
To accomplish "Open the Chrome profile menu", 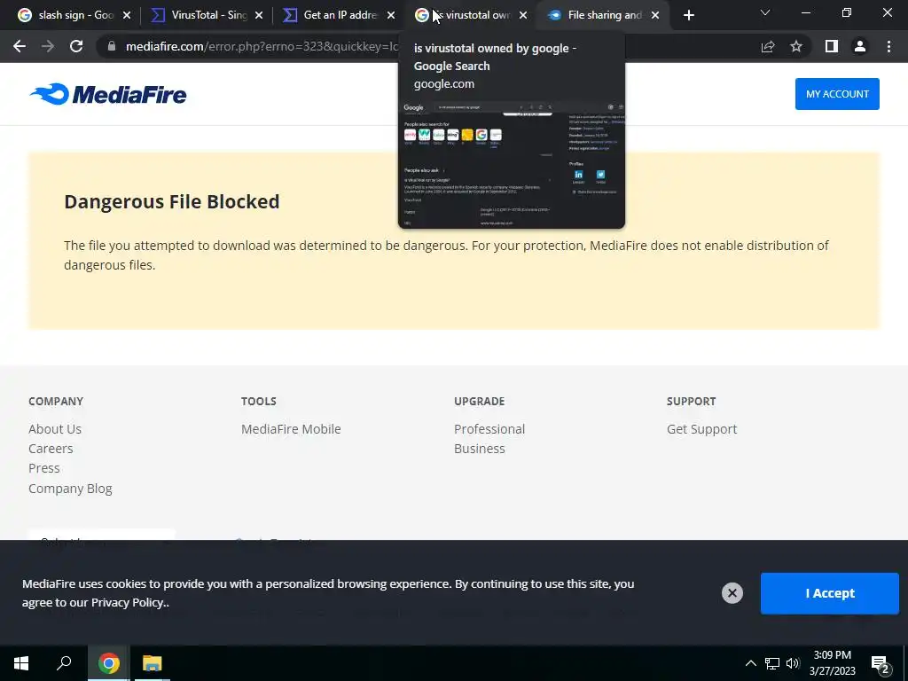I will [860, 46].
